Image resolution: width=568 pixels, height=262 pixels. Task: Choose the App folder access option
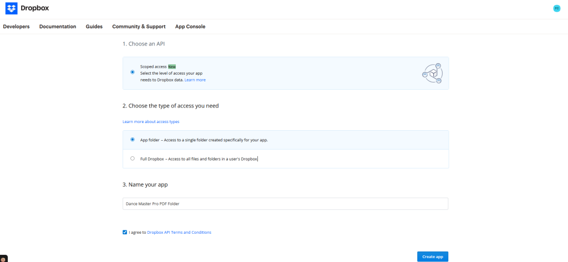pos(132,140)
